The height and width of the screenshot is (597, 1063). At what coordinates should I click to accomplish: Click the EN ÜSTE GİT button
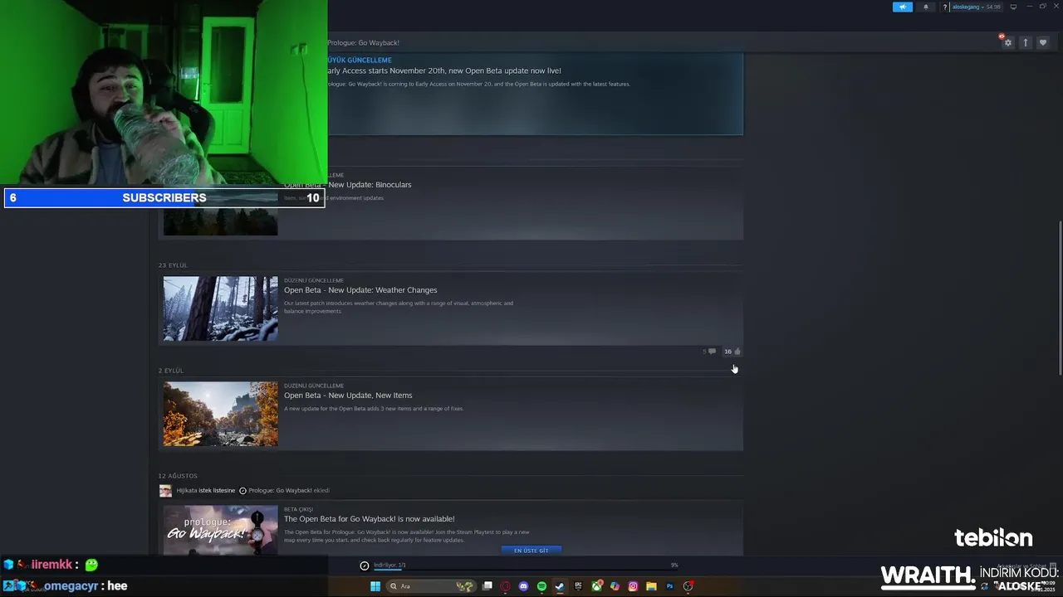click(x=531, y=551)
